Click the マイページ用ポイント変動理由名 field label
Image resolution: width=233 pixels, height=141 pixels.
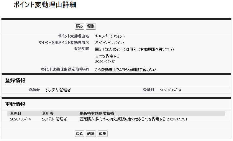(64, 43)
